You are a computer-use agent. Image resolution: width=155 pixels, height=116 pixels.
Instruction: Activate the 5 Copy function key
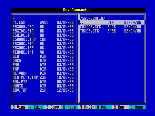tap(53, 107)
